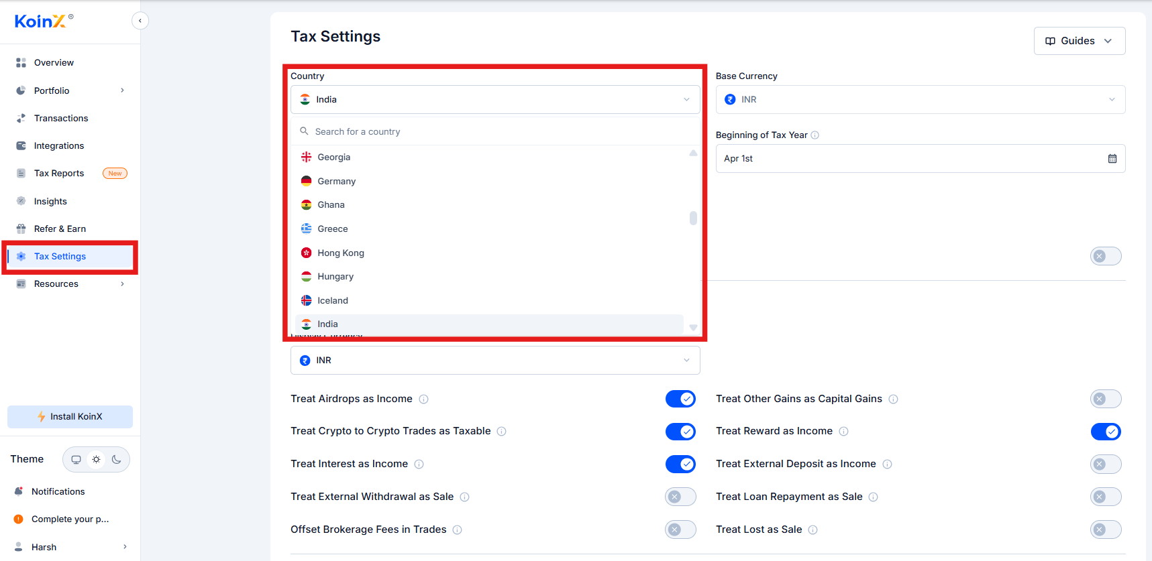Expand the Portfolio submenu arrow
Image resolution: width=1152 pixels, height=561 pixels.
click(x=122, y=90)
